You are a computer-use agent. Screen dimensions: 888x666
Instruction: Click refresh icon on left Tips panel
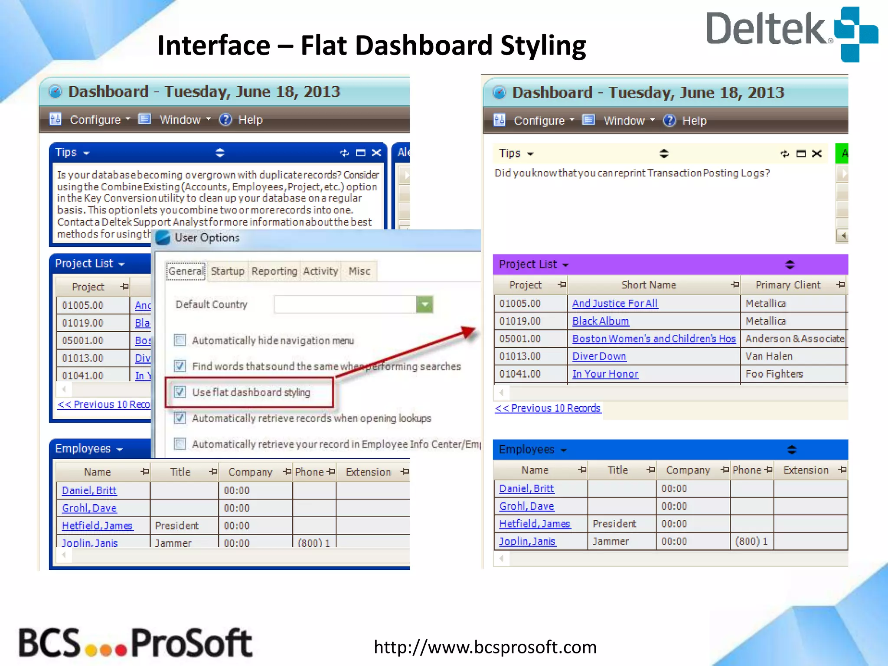coord(344,153)
